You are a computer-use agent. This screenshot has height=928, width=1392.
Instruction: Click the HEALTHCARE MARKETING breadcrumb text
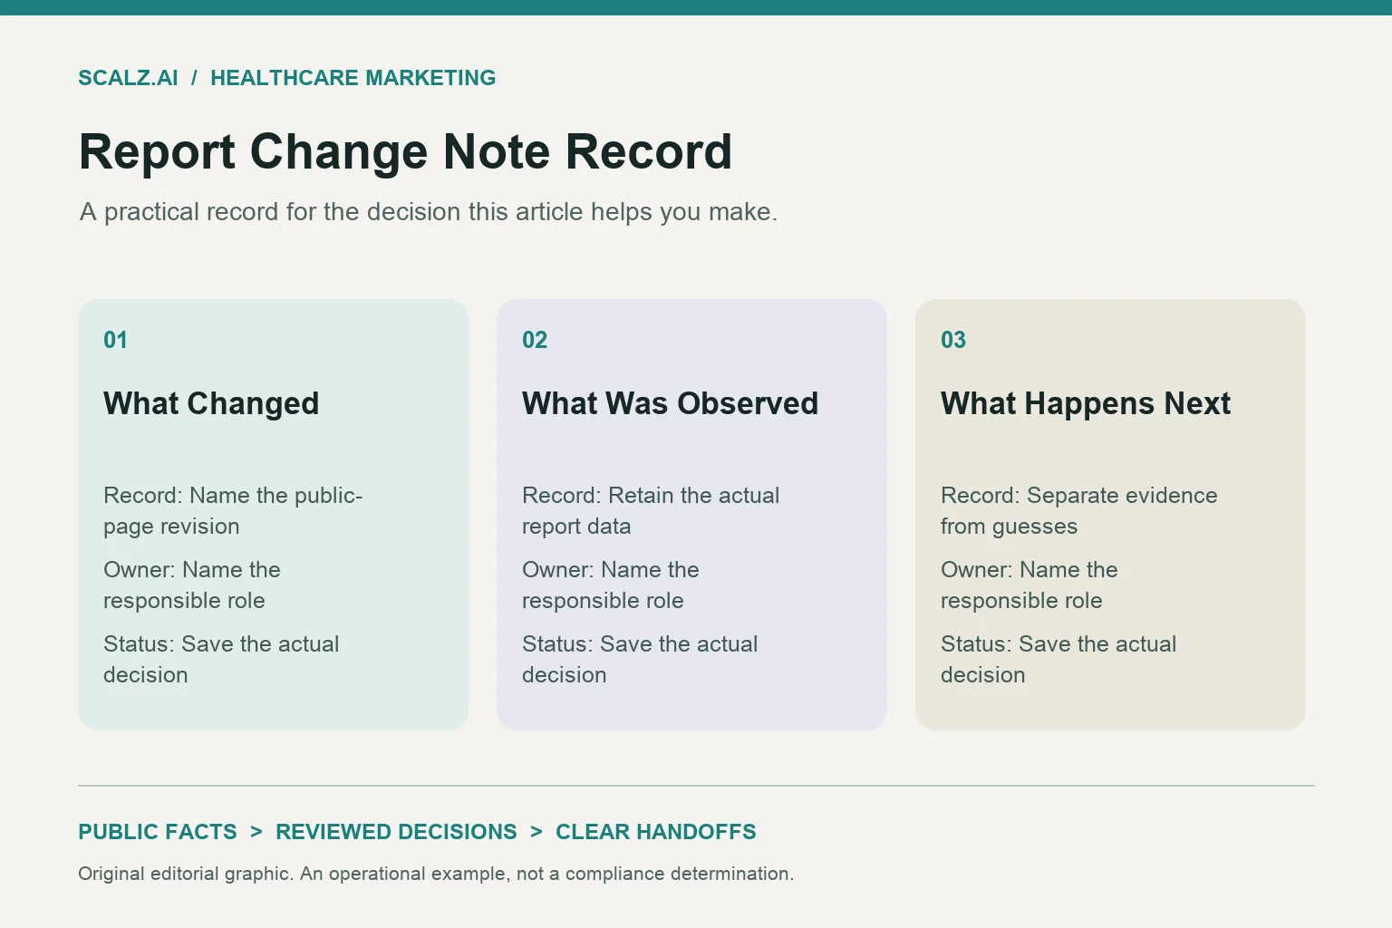353,78
